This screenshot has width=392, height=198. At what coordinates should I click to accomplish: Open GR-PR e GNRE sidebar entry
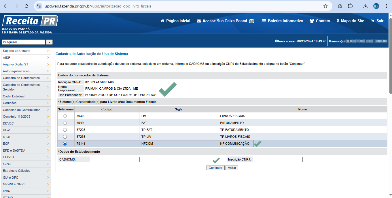[x=26, y=184]
